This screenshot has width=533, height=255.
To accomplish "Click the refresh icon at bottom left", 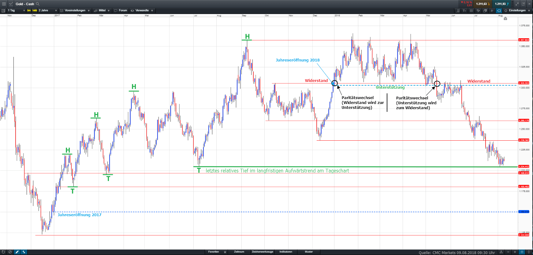I will tap(4, 252).
